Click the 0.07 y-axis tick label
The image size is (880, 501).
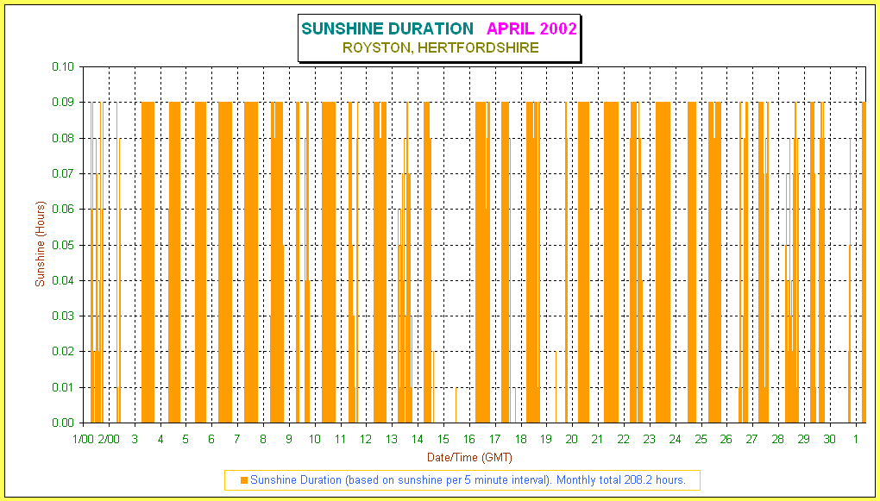[64, 174]
